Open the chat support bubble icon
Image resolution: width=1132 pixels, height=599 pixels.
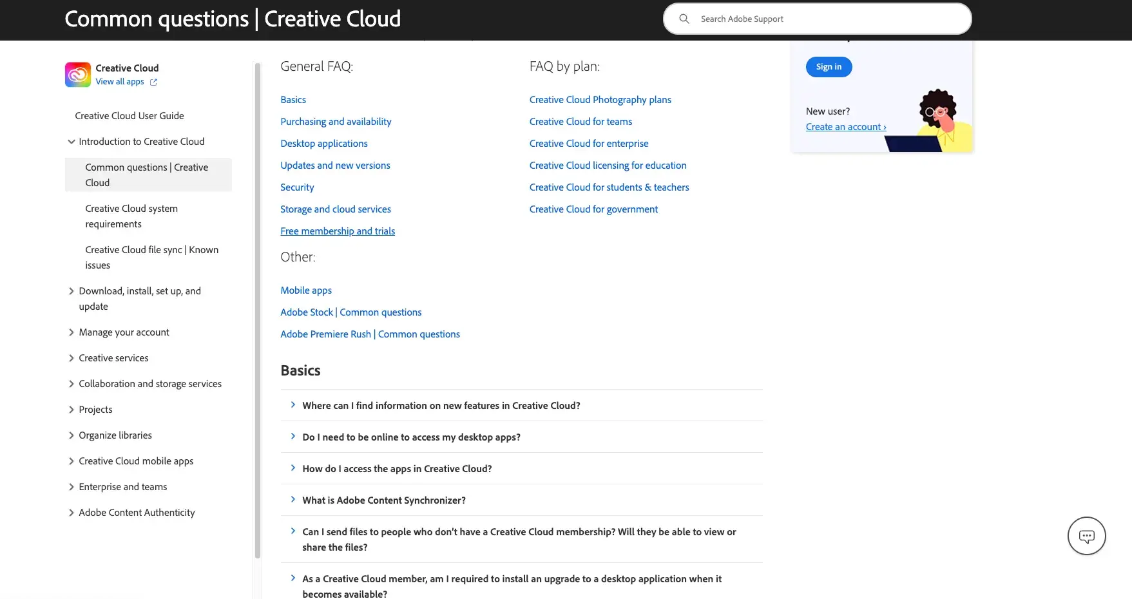click(x=1086, y=535)
